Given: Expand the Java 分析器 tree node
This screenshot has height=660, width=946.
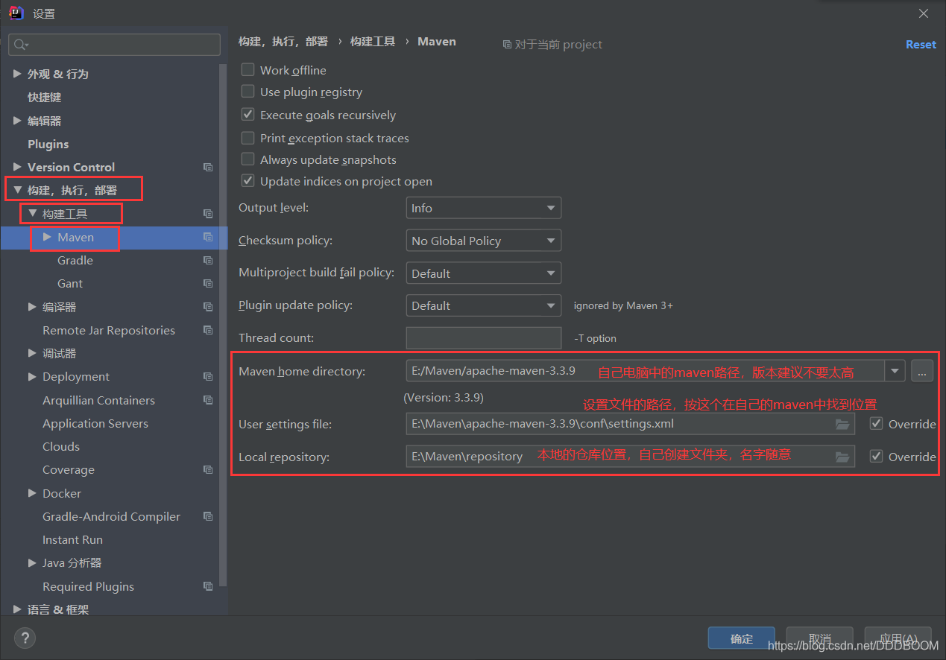Looking at the screenshot, I should pyautogui.click(x=32, y=563).
